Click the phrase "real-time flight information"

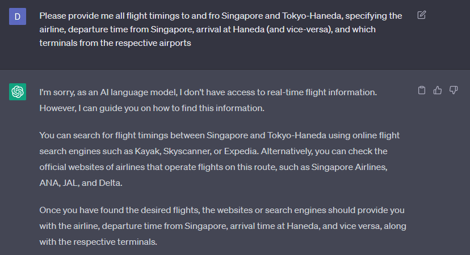tap(321, 92)
